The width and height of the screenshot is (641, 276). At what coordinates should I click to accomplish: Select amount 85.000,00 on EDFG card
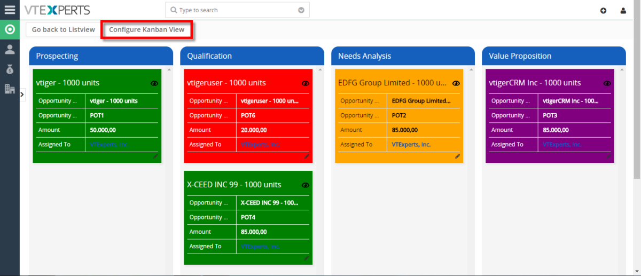tap(405, 130)
